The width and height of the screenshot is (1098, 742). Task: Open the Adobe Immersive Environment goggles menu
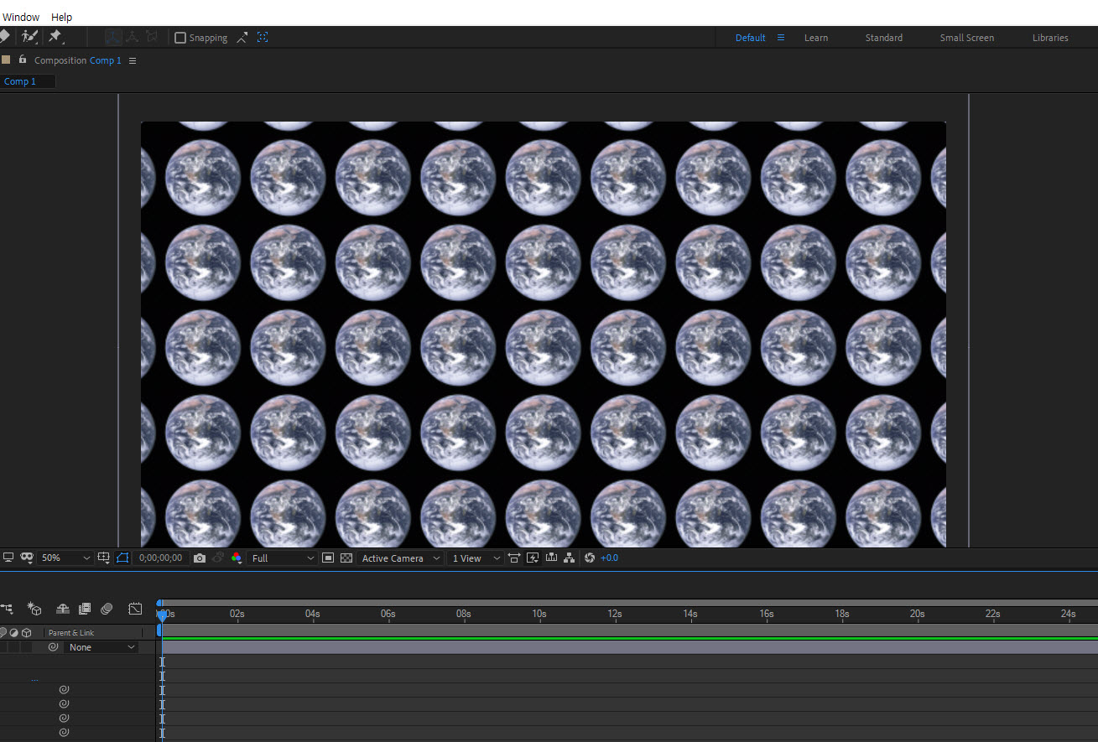27,558
